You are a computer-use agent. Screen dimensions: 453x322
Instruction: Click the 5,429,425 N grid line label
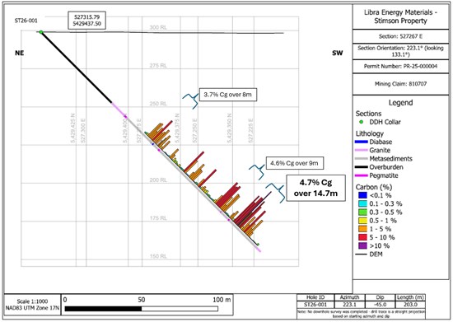pos(72,128)
